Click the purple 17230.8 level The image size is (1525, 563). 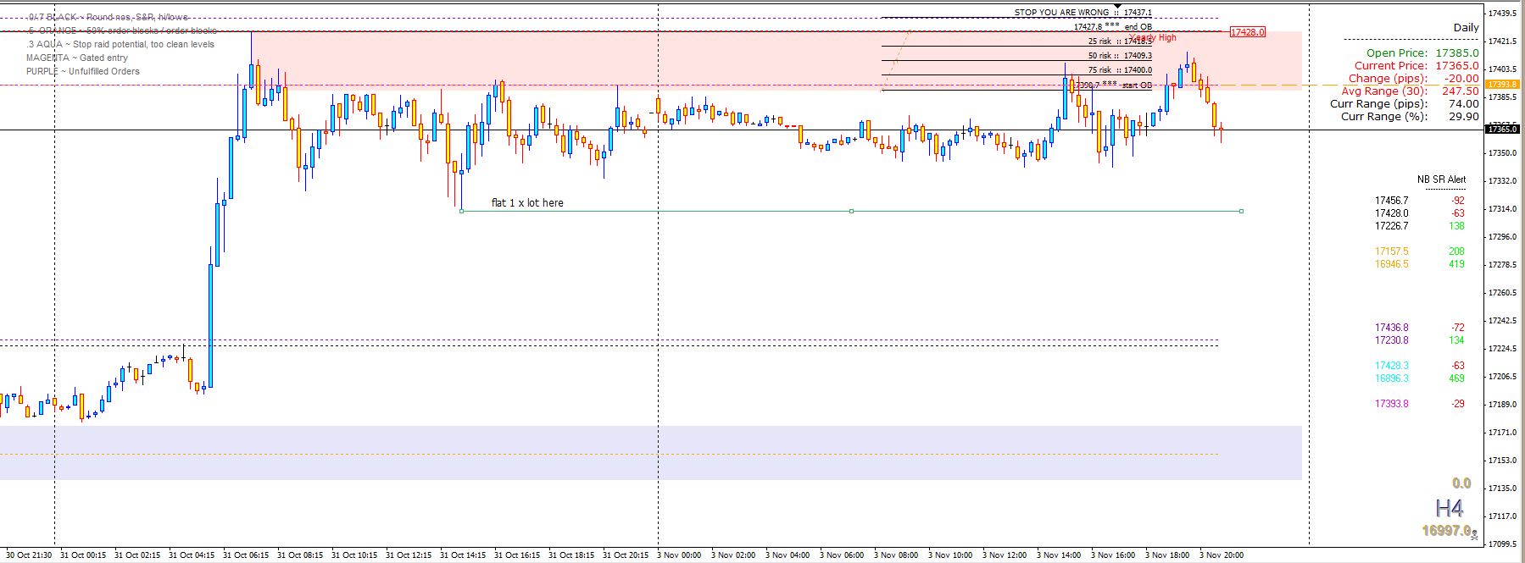[x=1391, y=340]
